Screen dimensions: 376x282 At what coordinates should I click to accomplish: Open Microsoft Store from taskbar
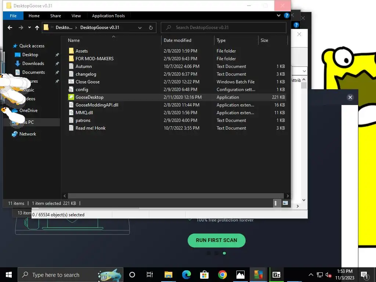click(x=204, y=275)
